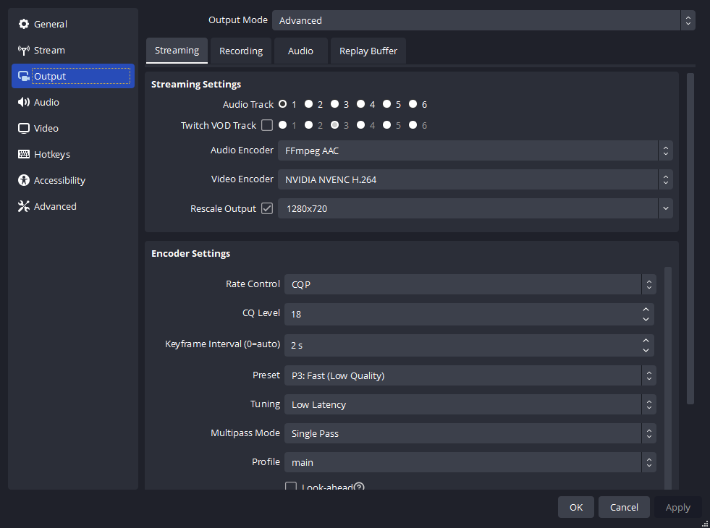This screenshot has width=710, height=528.
Task: Open the Video Encoder dropdown
Action: tap(475, 179)
